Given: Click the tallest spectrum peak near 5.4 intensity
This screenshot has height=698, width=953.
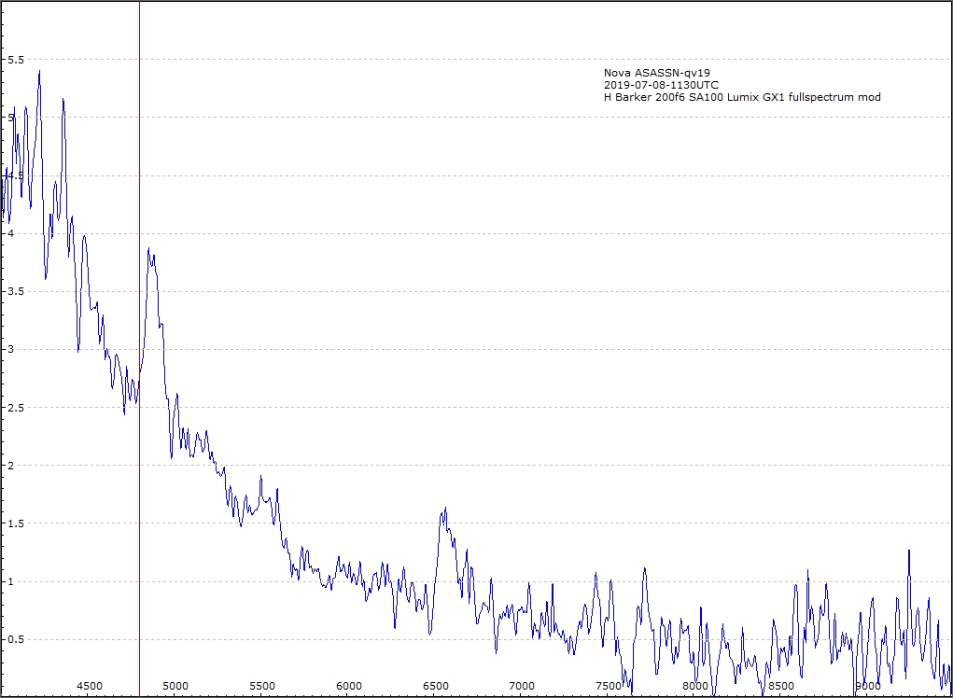Looking at the screenshot, I should 39,72.
